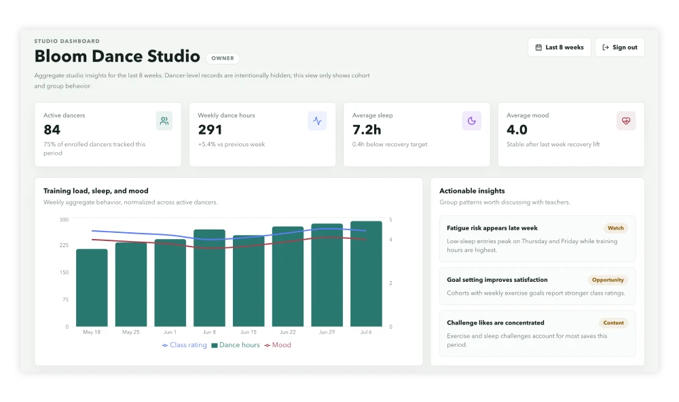This screenshot has height=402, width=679.
Task: Click the Jun 1 bar in chart
Action: (170, 282)
